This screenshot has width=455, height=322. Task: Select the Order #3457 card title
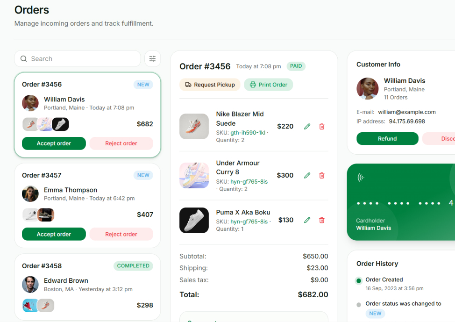[x=42, y=175]
